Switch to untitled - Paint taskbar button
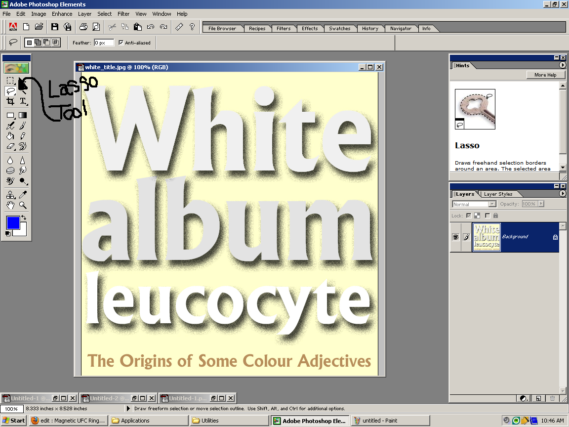 pyautogui.click(x=391, y=421)
